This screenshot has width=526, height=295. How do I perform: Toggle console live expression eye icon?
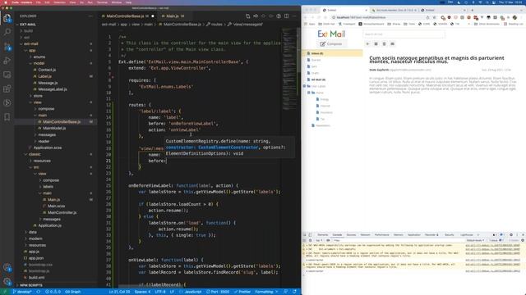329,240
